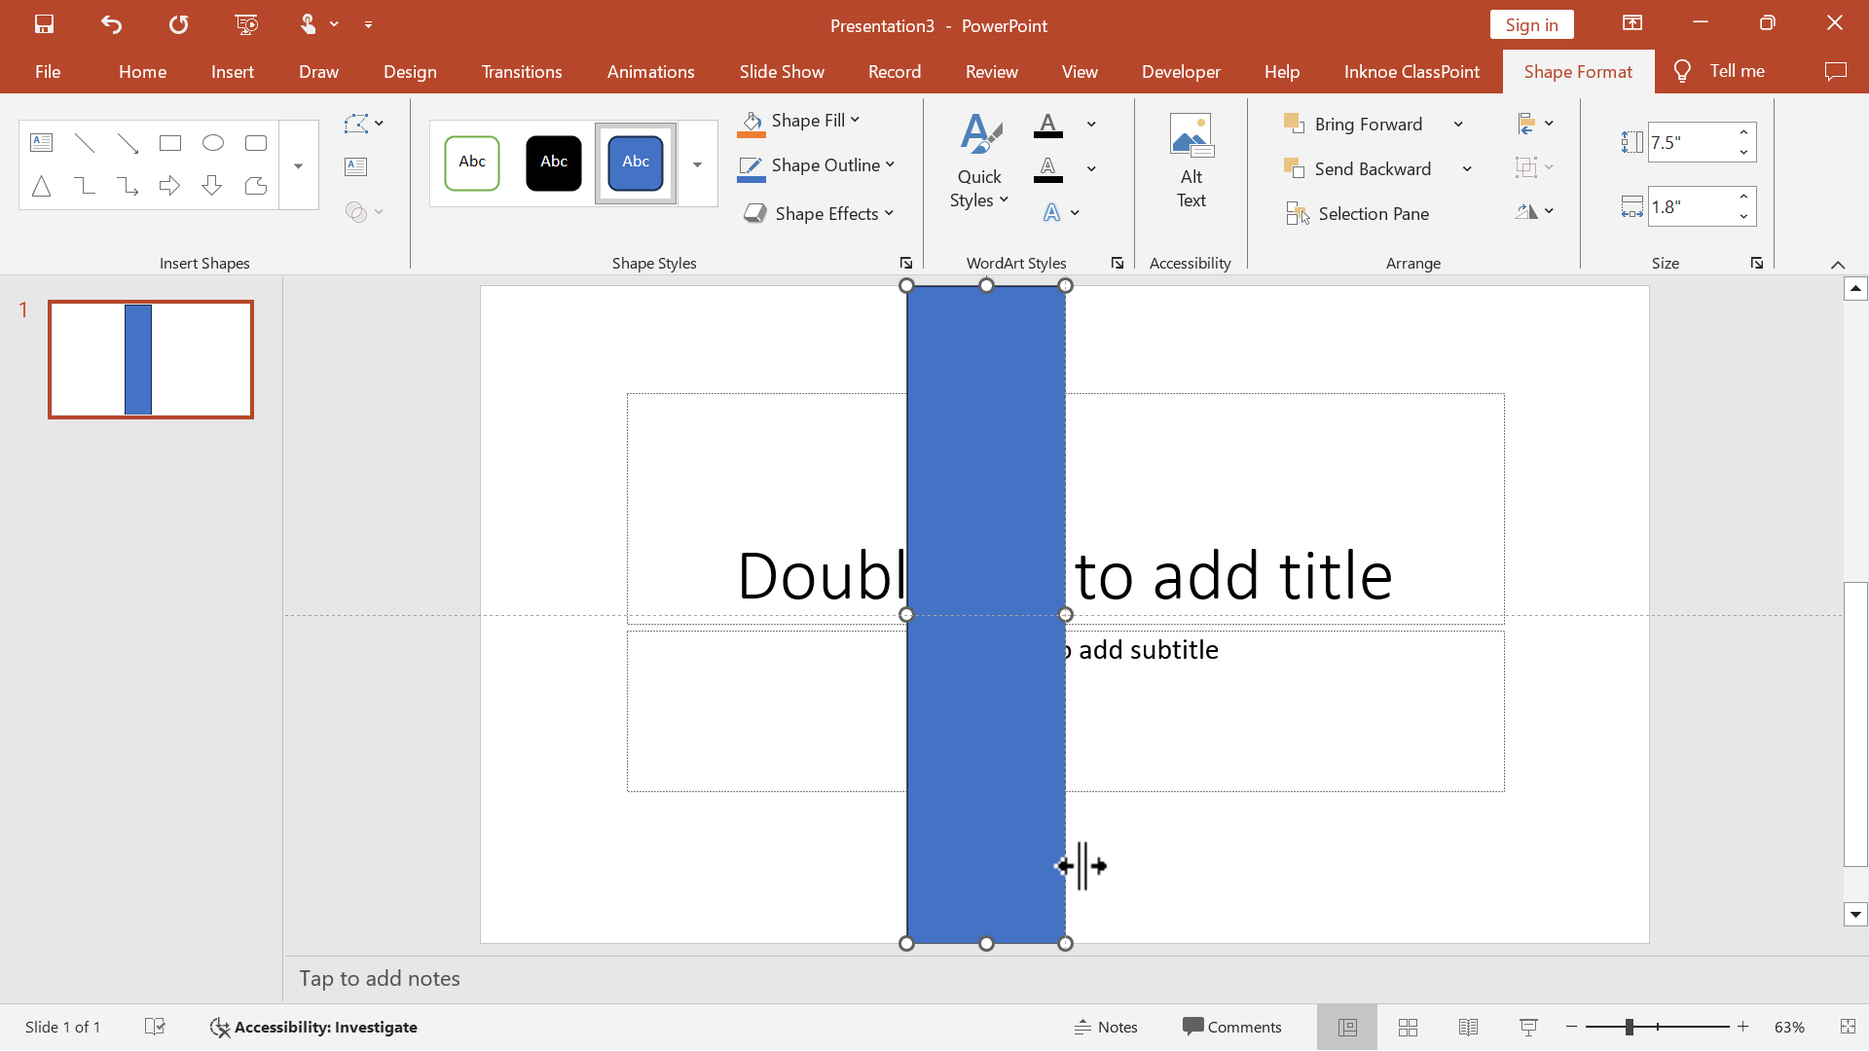The height and width of the screenshot is (1051, 1869).
Task: Toggle Accessibility Investigate status bar item
Action: coord(311,1027)
